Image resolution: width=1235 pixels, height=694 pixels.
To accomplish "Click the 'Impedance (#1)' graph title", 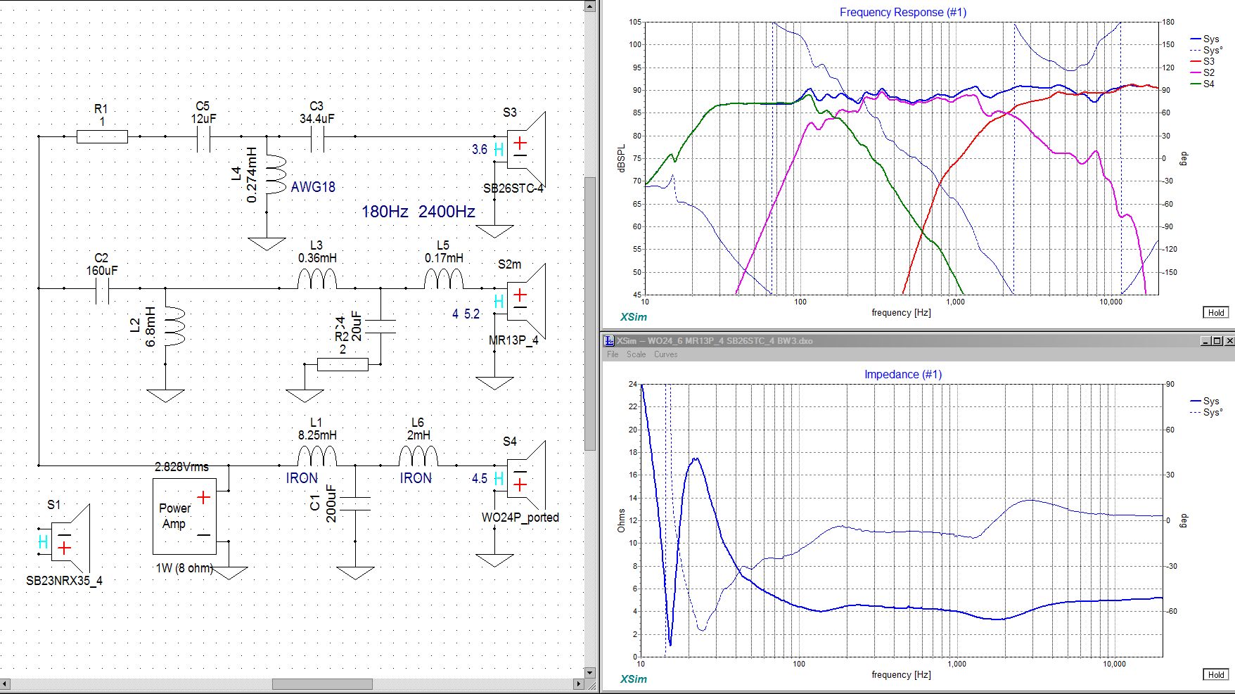I will (x=903, y=375).
